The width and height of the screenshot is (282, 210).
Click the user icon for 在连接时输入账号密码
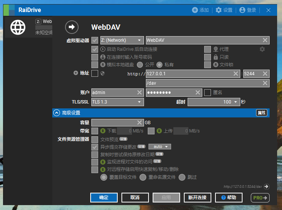103,57
